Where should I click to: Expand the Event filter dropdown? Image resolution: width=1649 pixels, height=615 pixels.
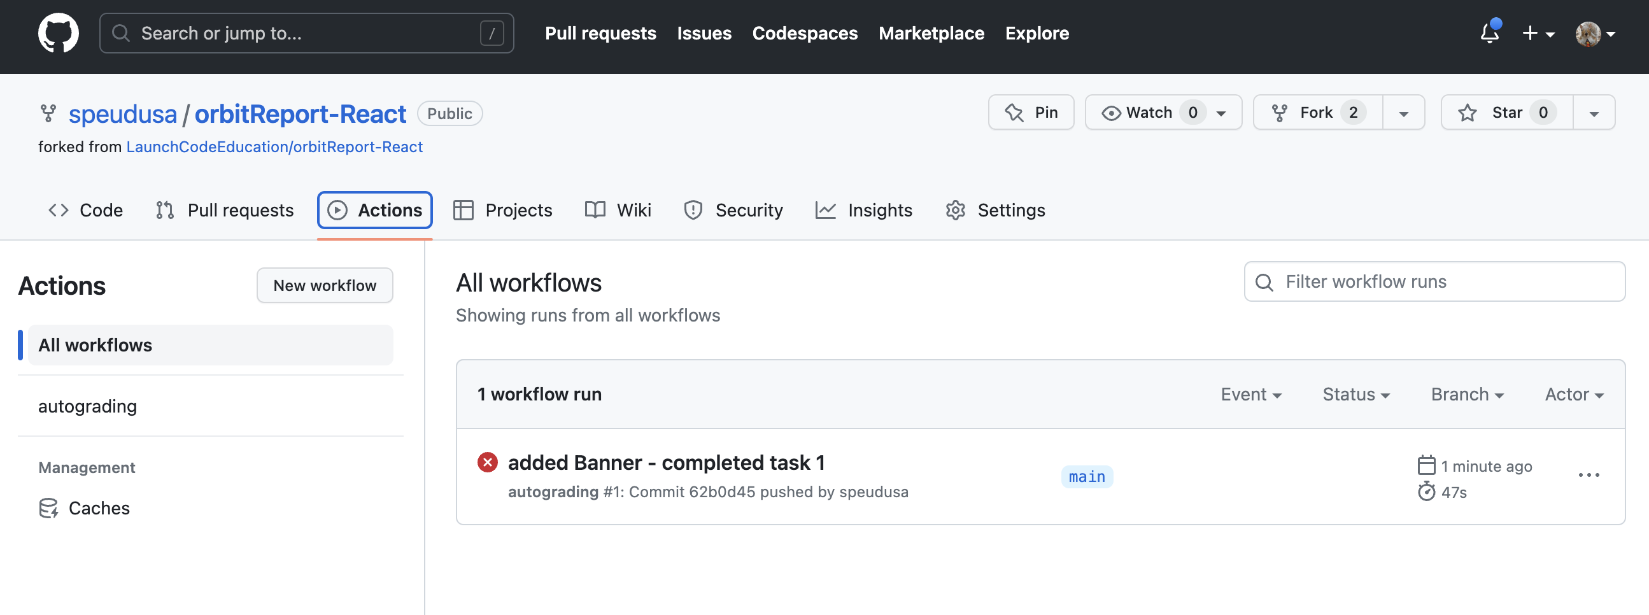(x=1250, y=394)
